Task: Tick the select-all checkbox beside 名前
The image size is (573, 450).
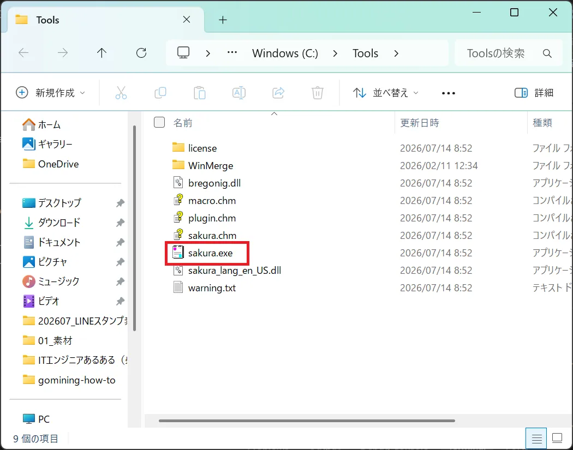Action: [159, 122]
